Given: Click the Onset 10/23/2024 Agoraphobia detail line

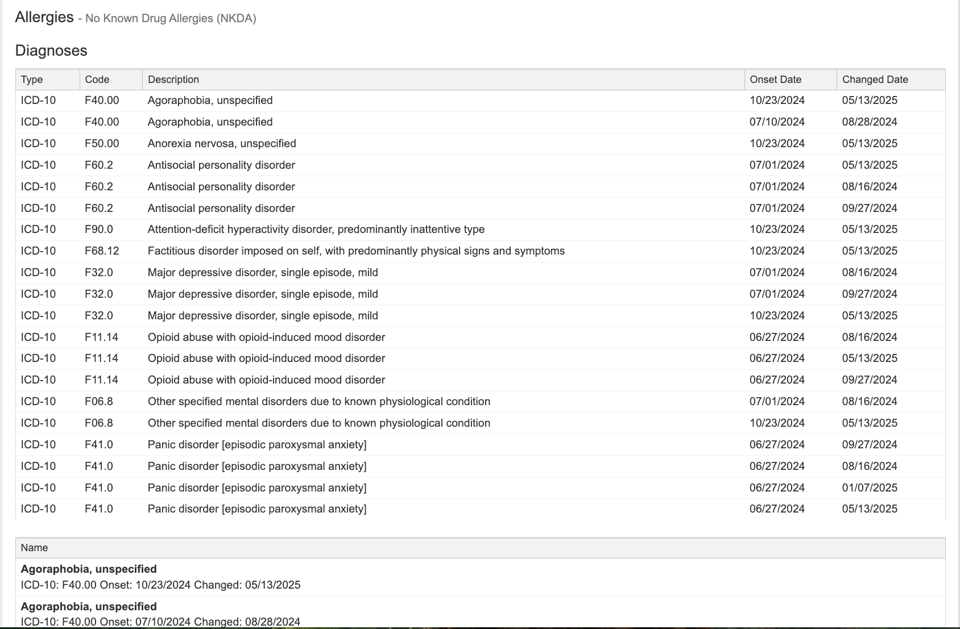Looking at the screenshot, I should [160, 585].
